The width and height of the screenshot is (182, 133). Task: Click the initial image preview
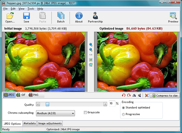coord(45,62)
